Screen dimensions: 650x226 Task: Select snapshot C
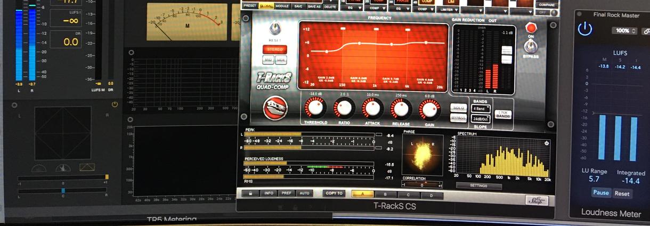409,195
